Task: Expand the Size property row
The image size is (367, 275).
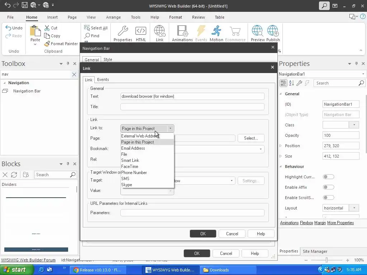Action: 281,156
